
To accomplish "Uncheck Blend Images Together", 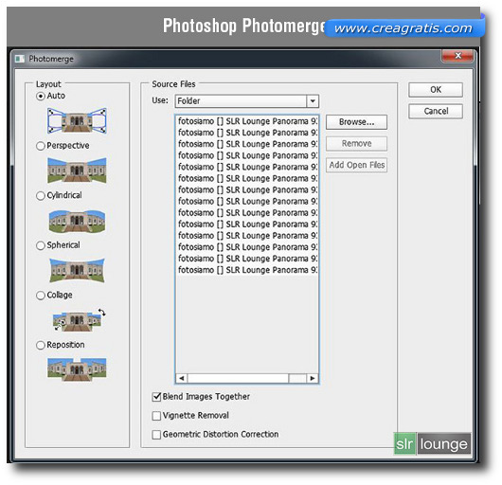I will (x=156, y=397).
